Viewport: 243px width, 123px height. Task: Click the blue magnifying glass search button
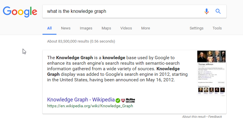[218, 11]
